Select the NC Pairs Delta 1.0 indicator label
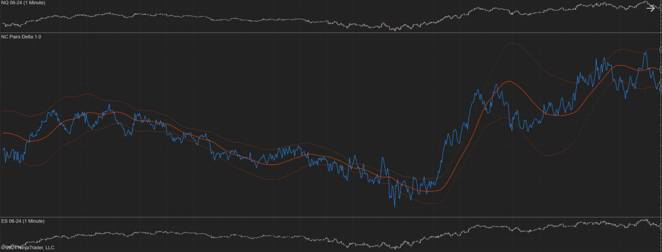Viewport: 662px width, 252px height. (x=21, y=37)
